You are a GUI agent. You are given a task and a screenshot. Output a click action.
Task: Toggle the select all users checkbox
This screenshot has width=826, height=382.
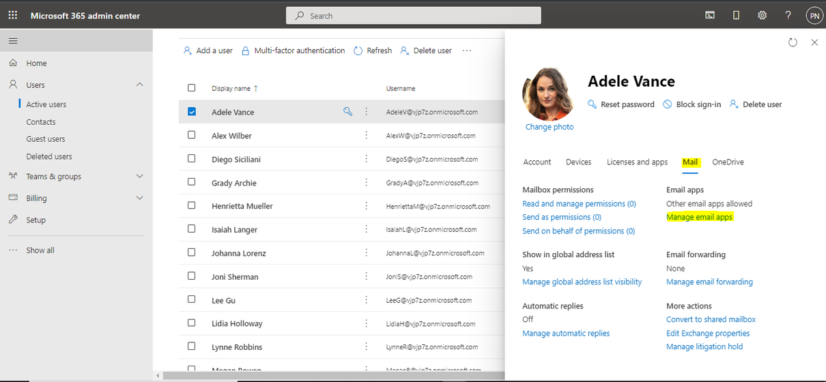(191, 88)
